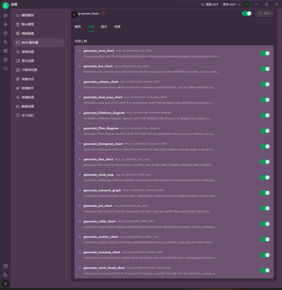
Task: Click mcp_ser-generate_line_chart identifier text
Action: (132, 159)
